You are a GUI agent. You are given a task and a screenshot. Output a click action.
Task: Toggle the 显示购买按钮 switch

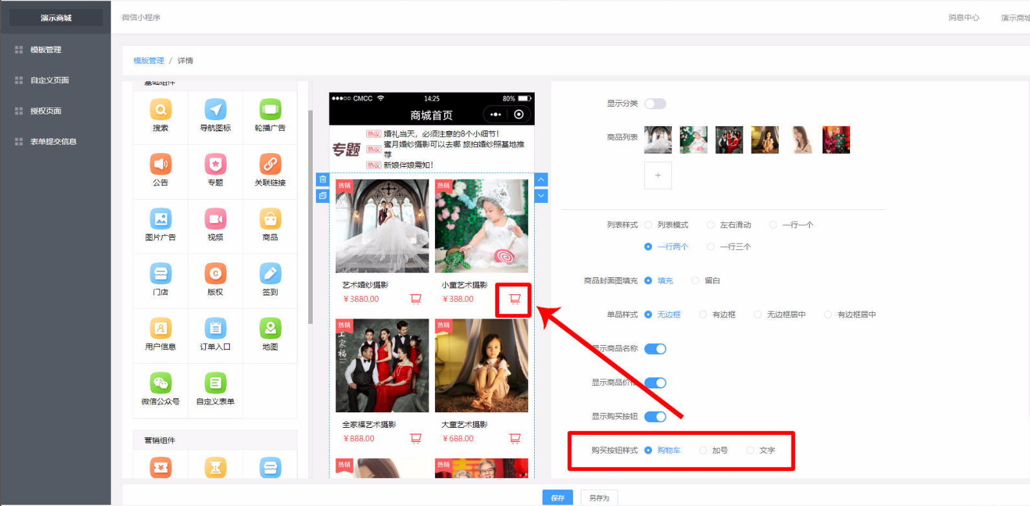click(x=655, y=416)
